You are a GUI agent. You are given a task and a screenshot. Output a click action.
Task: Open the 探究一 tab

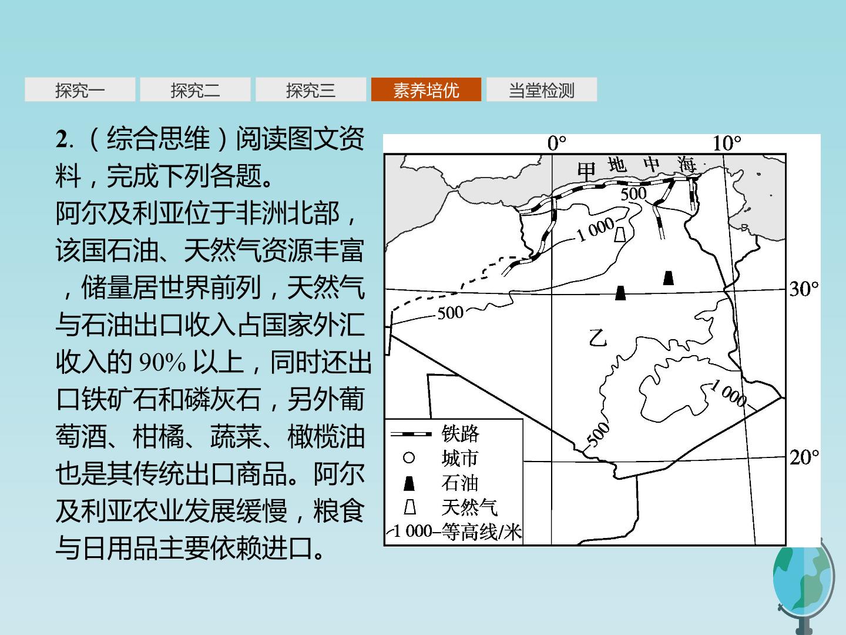[x=80, y=90]
